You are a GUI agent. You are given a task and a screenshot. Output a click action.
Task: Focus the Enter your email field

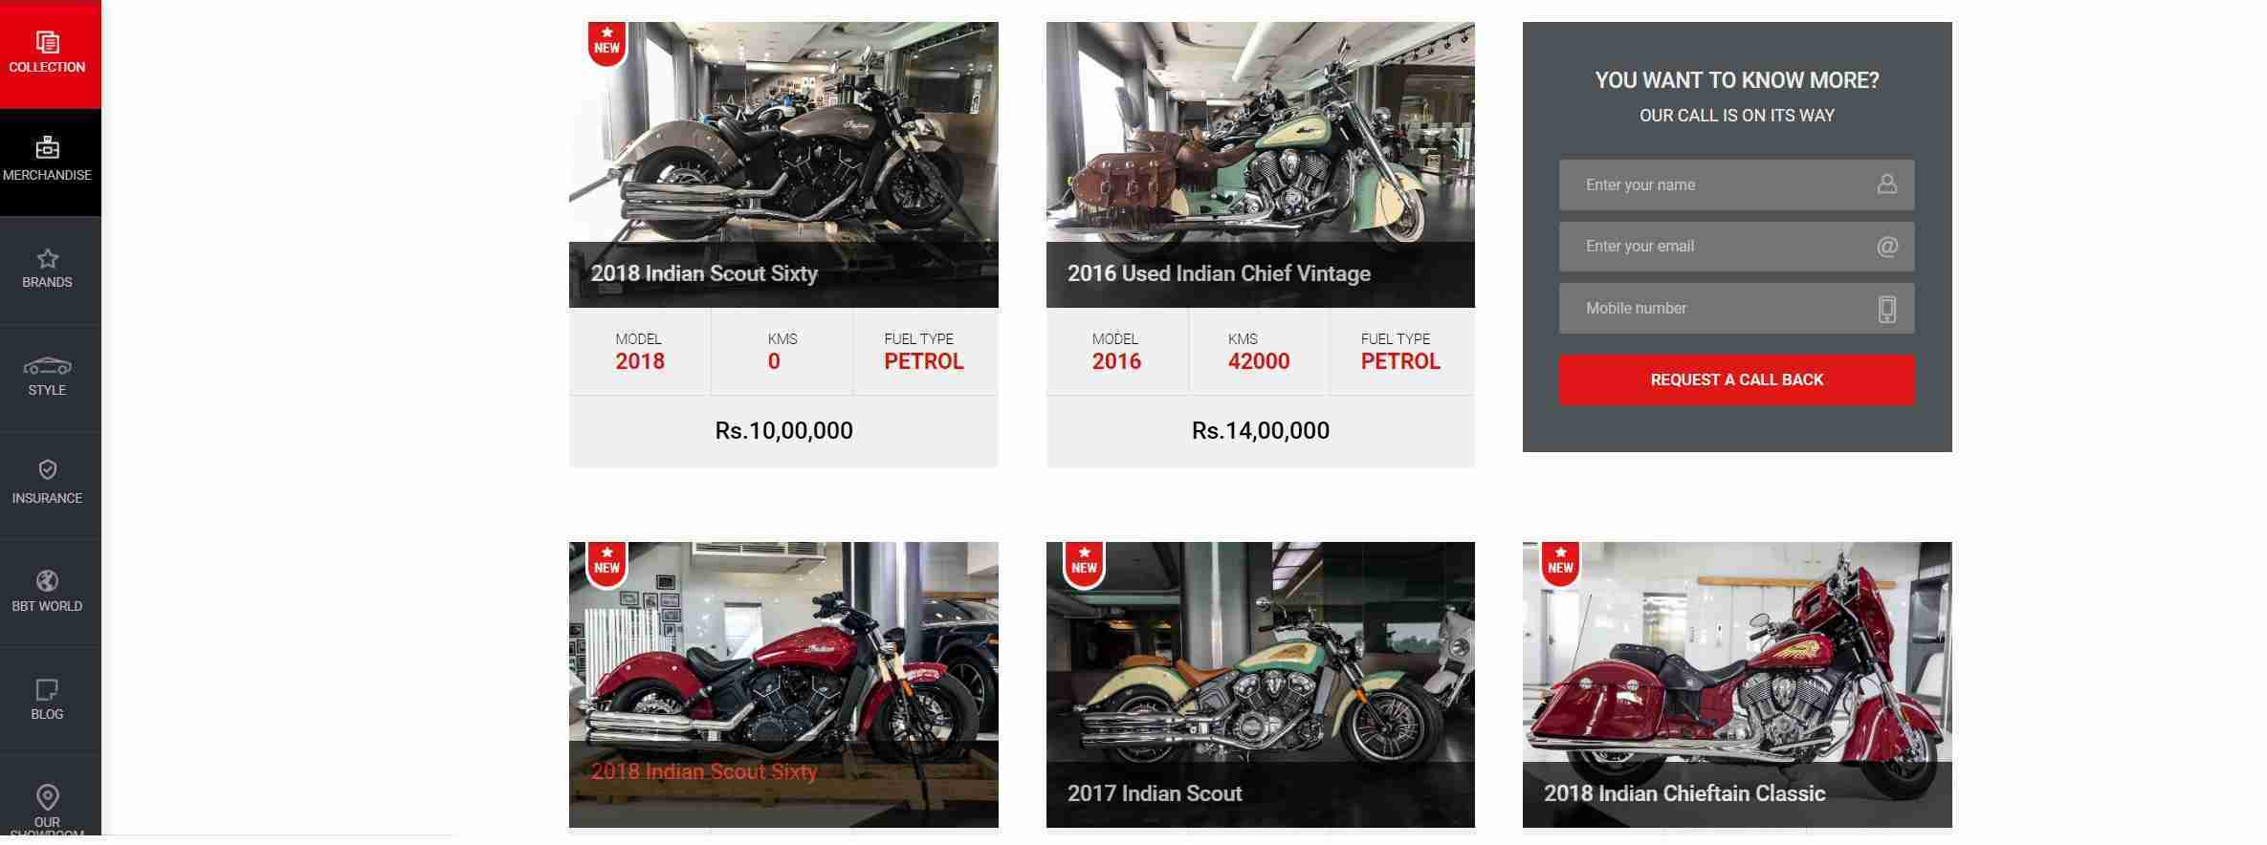click(x=1736, y=247)
